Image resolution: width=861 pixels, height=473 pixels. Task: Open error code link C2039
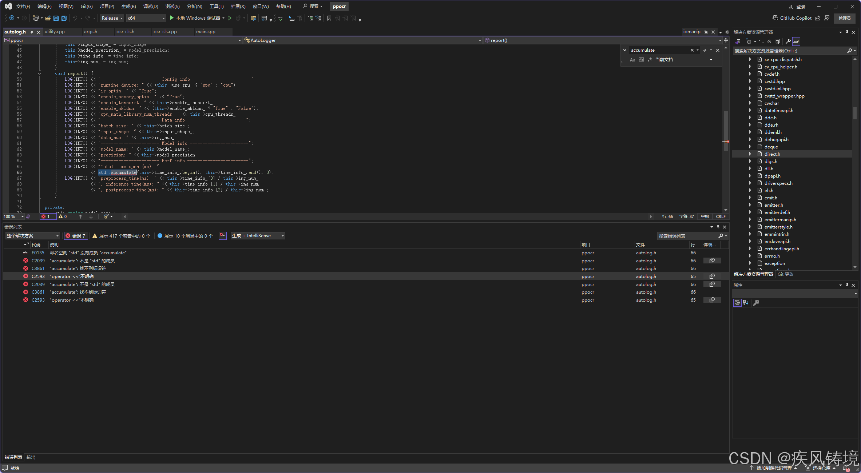38,261
